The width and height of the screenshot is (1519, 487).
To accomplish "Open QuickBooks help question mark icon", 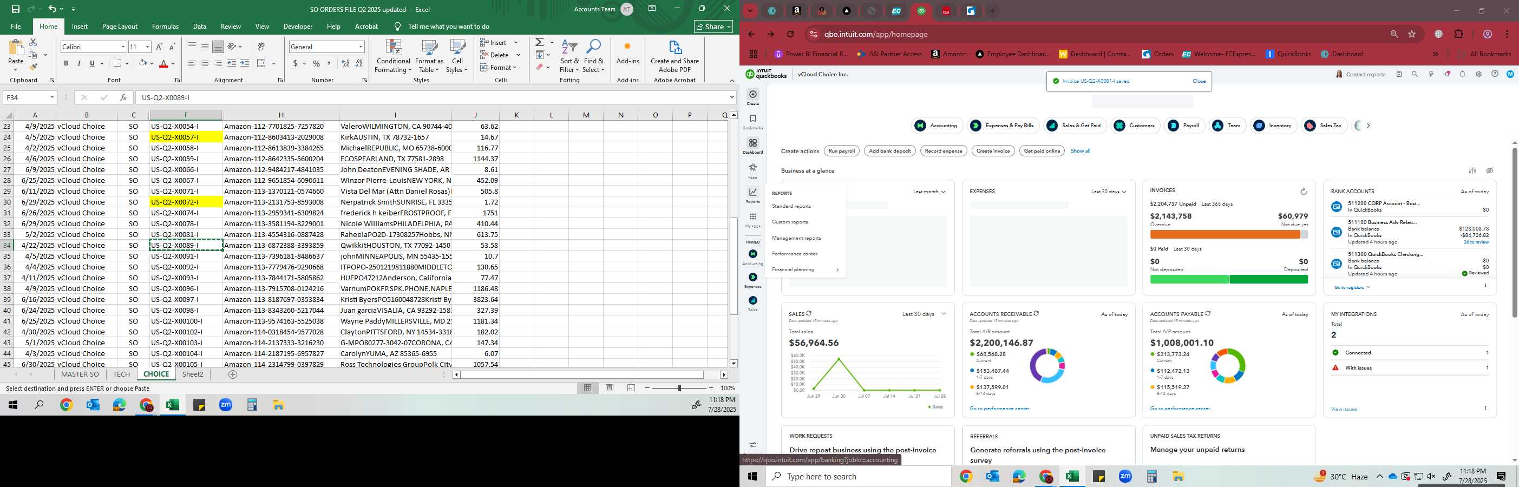I will point(1495,74).
